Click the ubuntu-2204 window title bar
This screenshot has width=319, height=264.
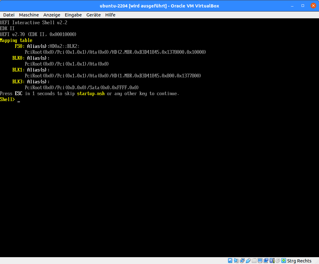(159, 6)
